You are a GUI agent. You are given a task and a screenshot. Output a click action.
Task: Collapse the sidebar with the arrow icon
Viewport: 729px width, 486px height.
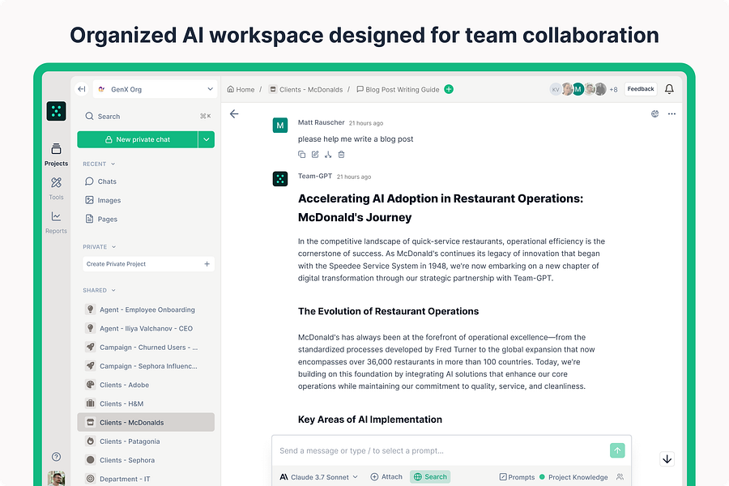click(x=82, y=89)
